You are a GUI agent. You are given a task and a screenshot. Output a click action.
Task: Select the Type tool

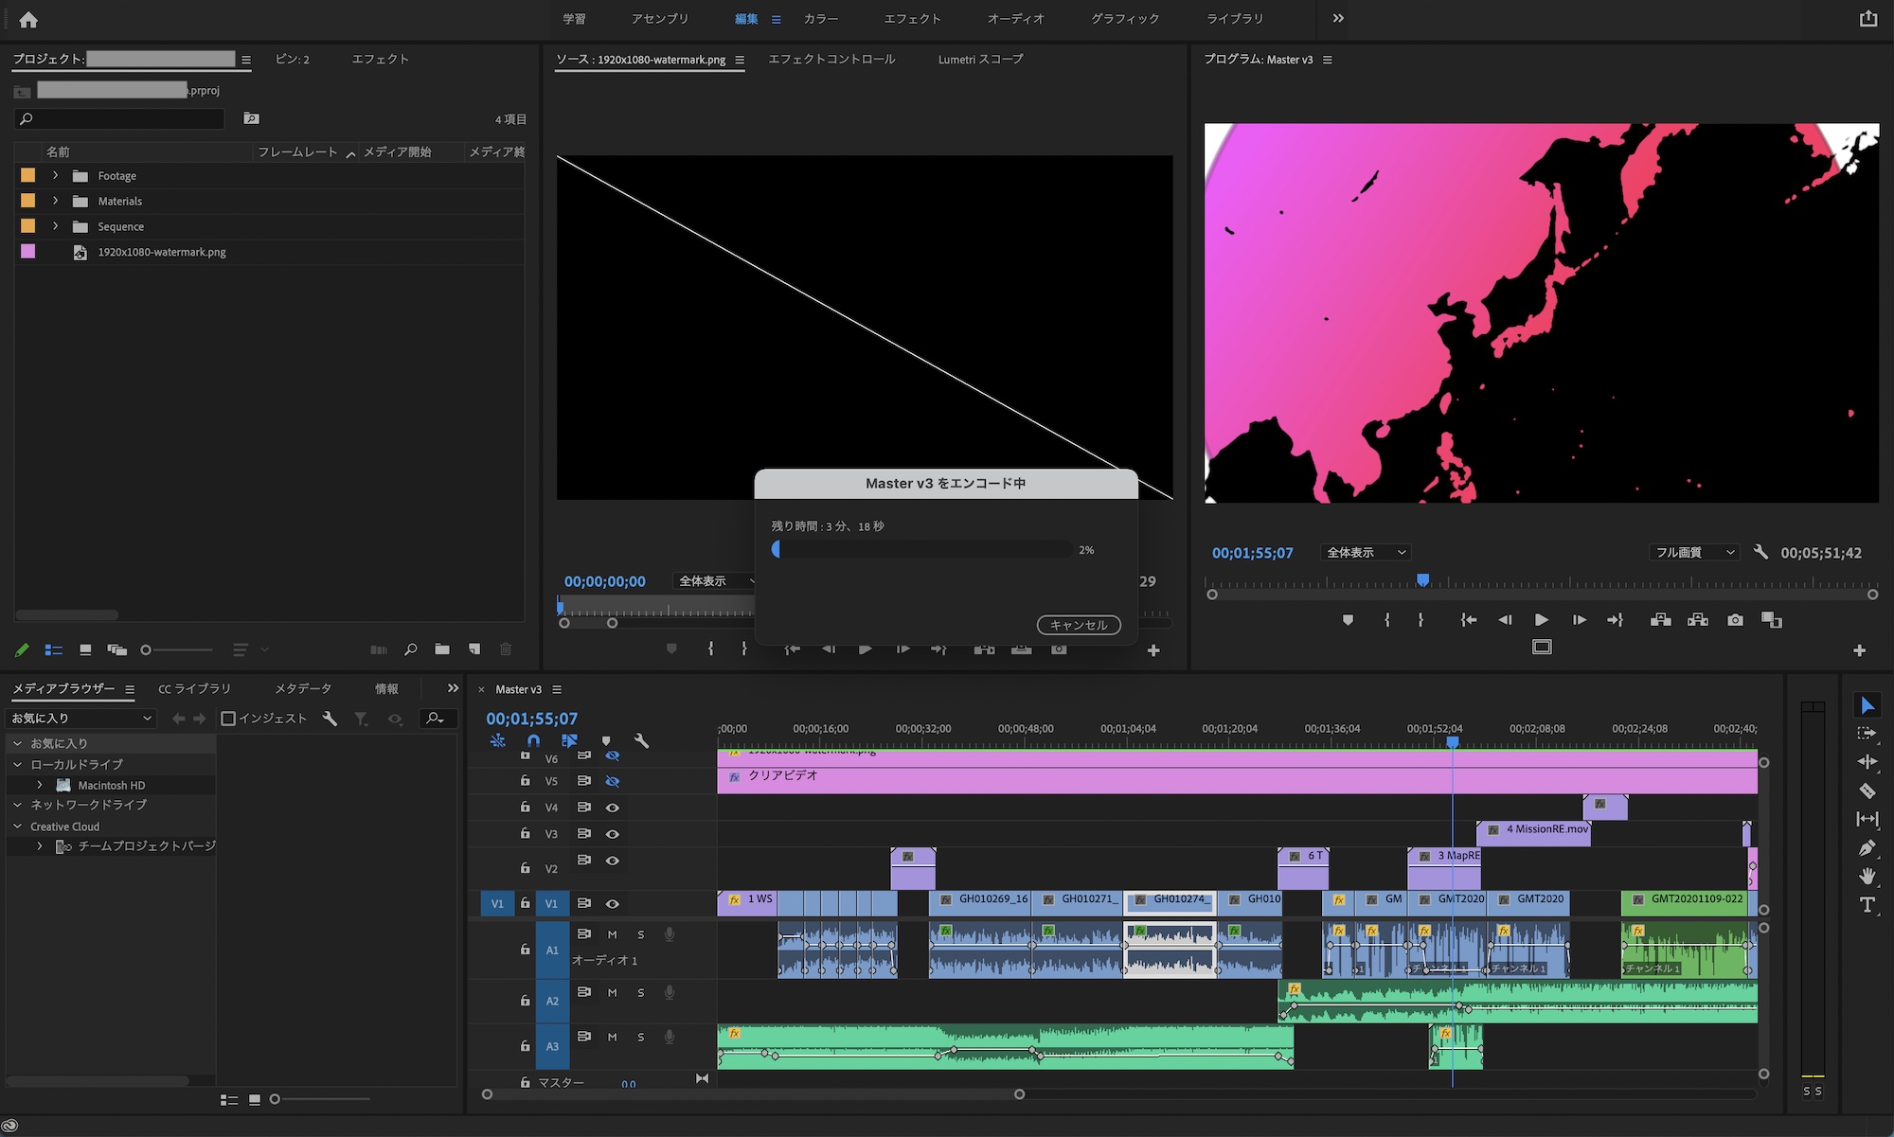point(1867,905)
